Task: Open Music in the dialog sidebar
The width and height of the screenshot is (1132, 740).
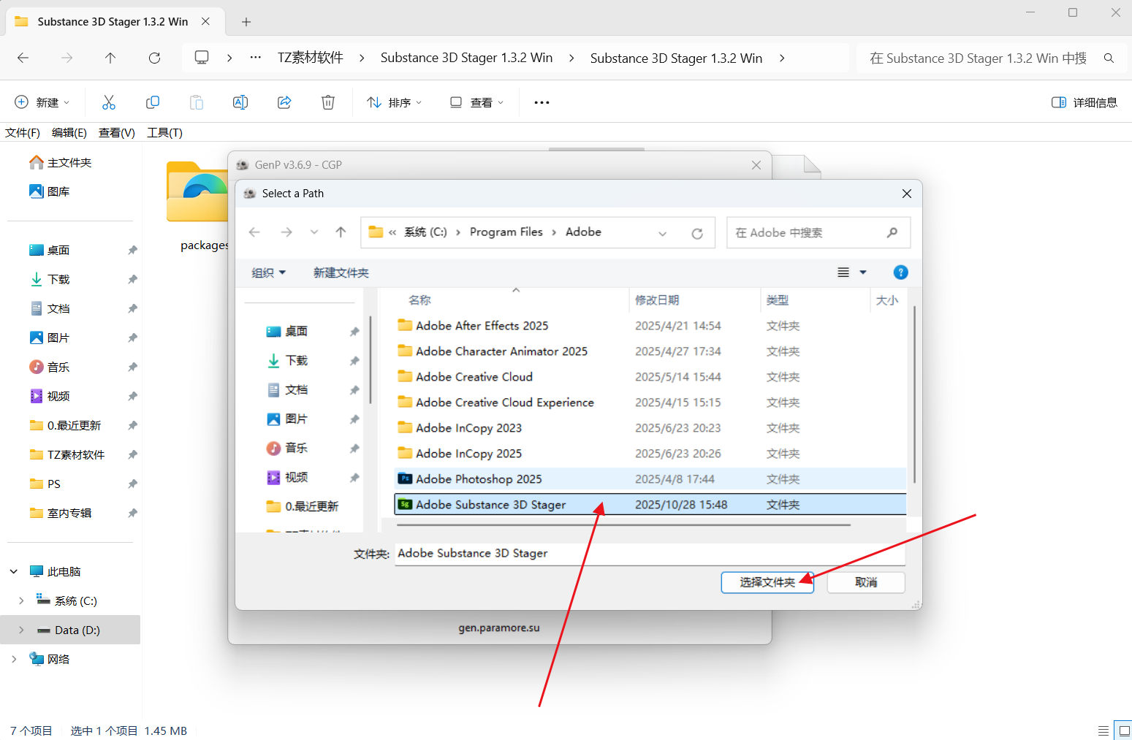Action: click(287, 448)
